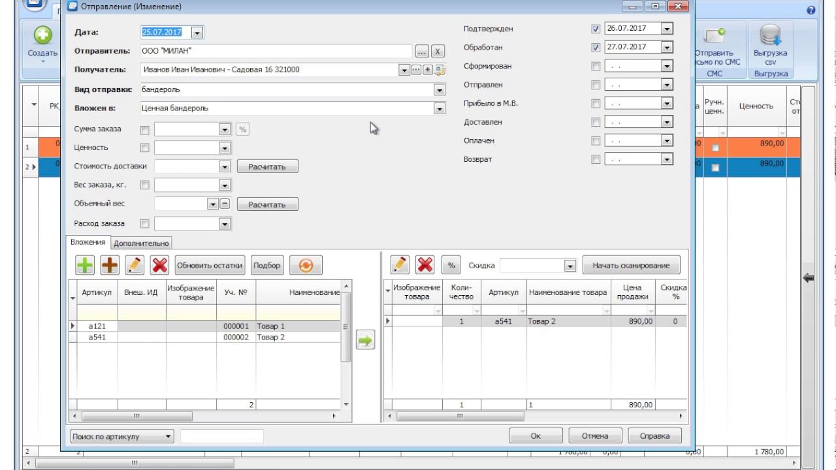Open the Подтвержден date dropdown
Image resolution: width=836 pixels, height=470 pixels.
pos(667,29)
